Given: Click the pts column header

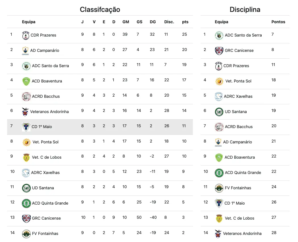Looking at the screenshot, I should 185,22.
